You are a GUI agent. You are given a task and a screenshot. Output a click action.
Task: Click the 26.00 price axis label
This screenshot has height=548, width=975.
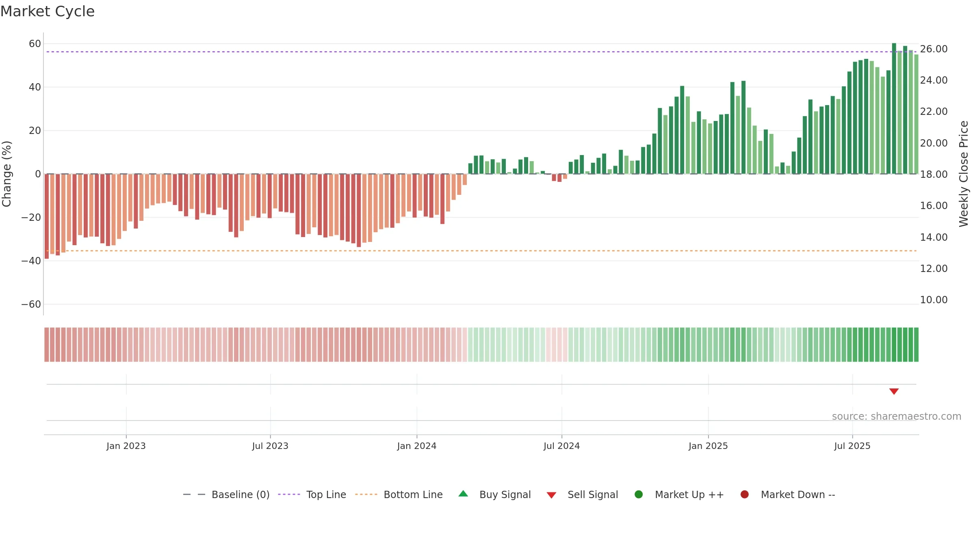pyautogui.click(x=934, y=49)
